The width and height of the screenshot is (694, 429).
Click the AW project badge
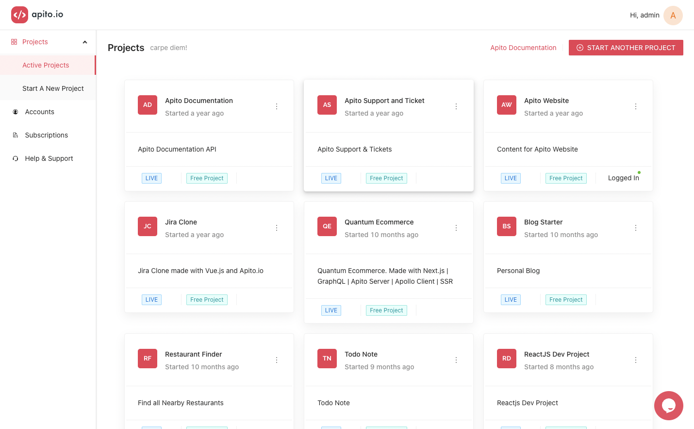[507, 105]
